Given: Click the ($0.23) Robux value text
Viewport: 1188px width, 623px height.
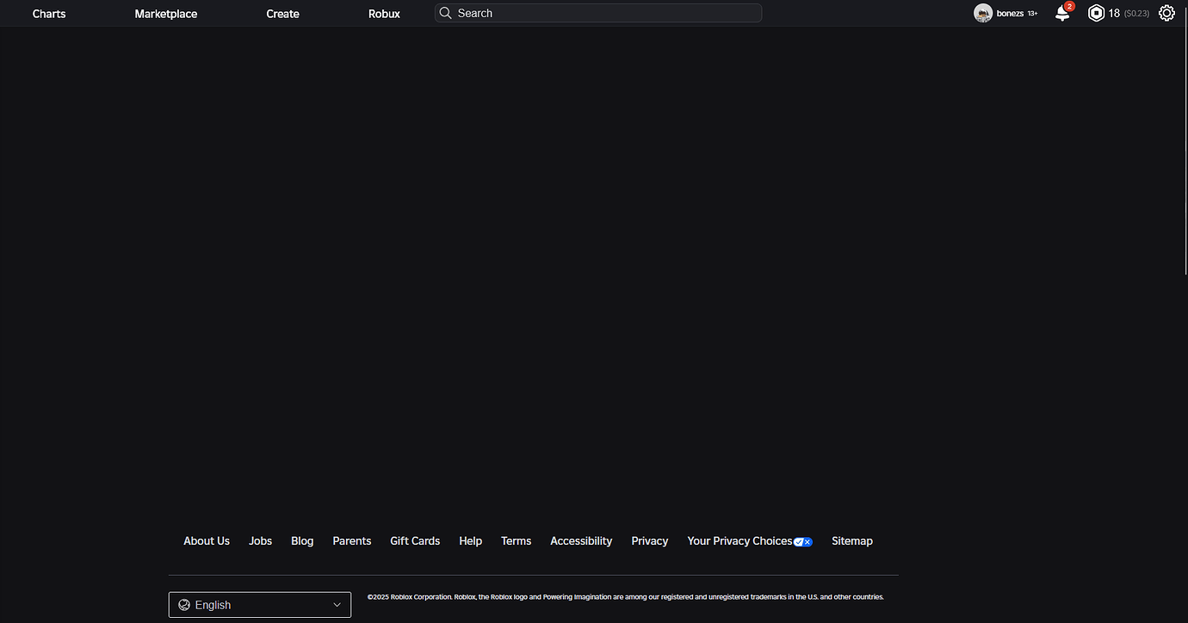Looking at the screenshot, I should point(1136,14).
